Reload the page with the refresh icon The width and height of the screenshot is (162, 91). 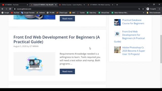[x=10, y=9]
